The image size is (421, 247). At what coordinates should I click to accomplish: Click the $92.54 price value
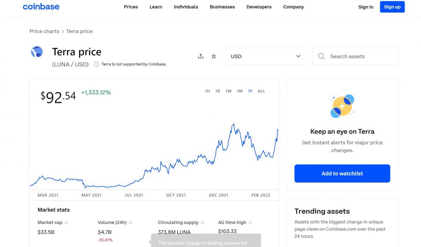[58, 97]
